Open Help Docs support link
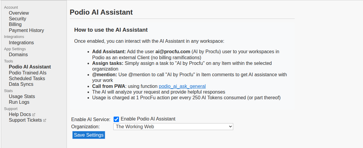This screenshot has width=363, height=148. click(20, 115)
